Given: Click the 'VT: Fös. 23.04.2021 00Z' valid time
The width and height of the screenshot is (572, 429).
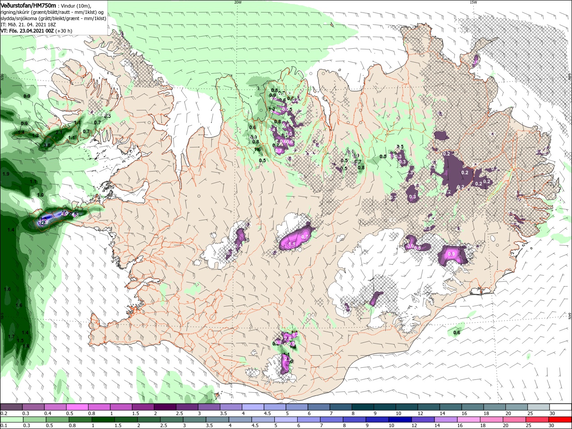Looking at the screenshot, I should click(27, 31).
